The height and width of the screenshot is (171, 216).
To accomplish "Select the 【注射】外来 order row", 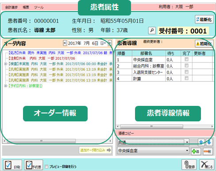I will pyautogui.click(x=42, y=58).
